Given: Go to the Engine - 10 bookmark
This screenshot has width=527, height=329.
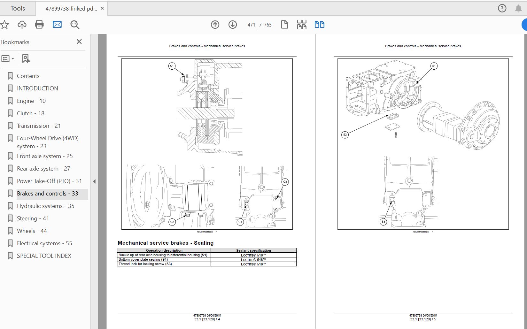Looking at the screenshot, I should click(31, 101).
